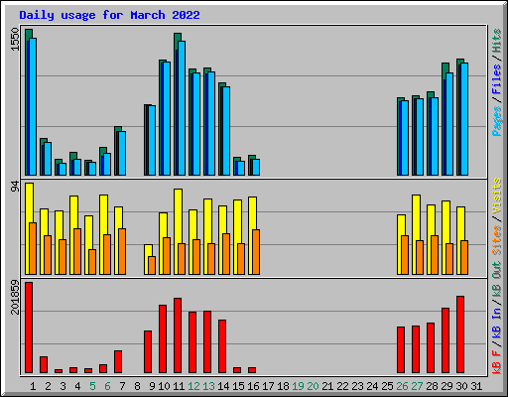Click day 20 weekend label
Image resolution: width=508 pixels, height=397 pixels.
click(x=313, y=386)
